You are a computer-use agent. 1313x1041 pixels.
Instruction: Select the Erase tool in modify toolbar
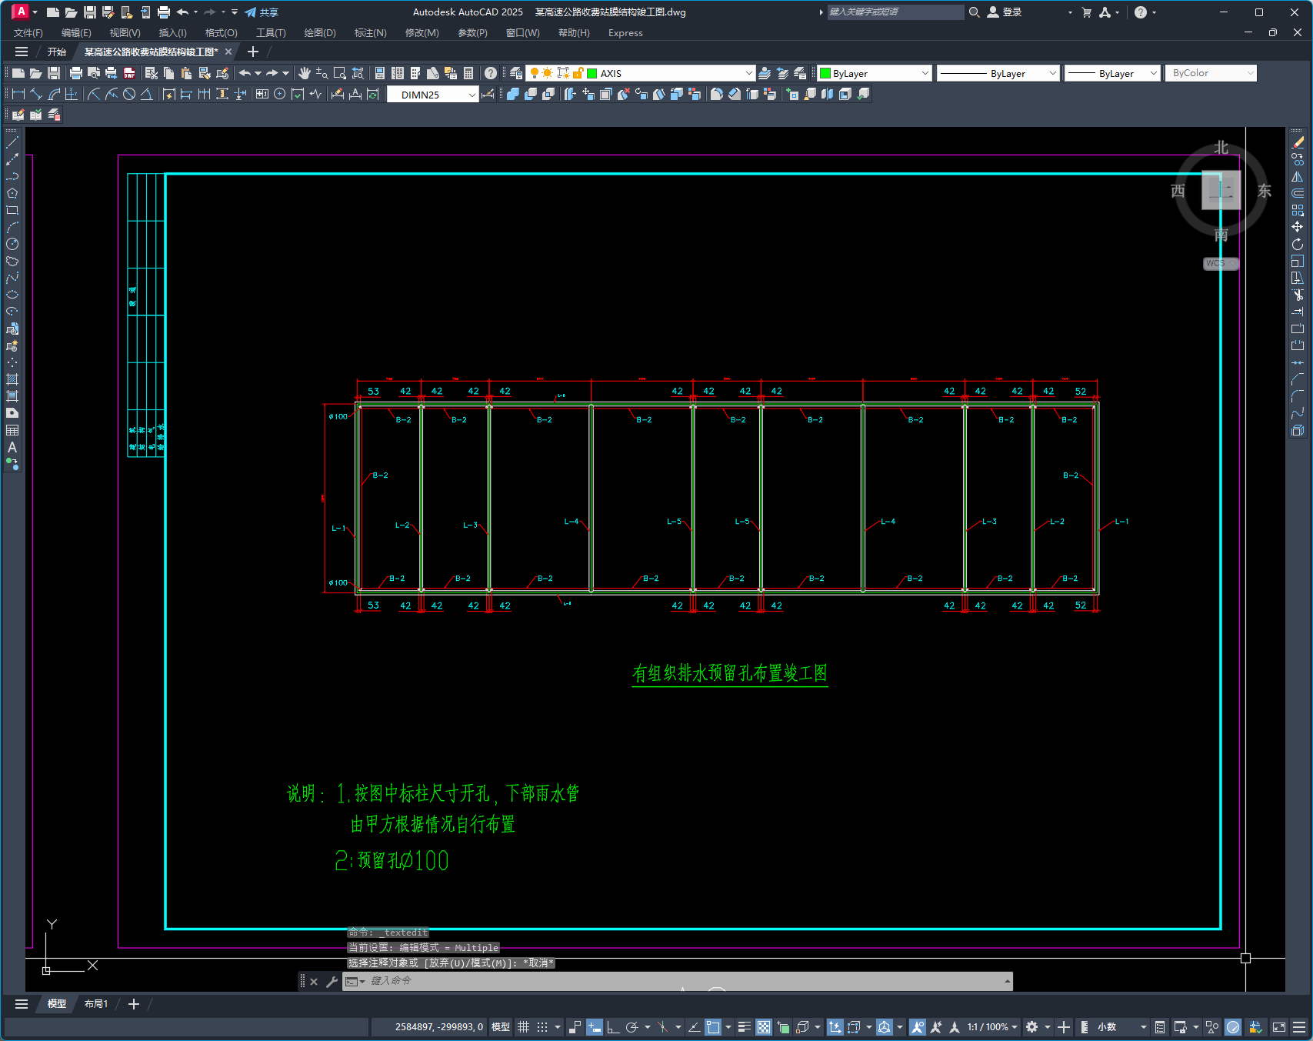pos(1298,142)
